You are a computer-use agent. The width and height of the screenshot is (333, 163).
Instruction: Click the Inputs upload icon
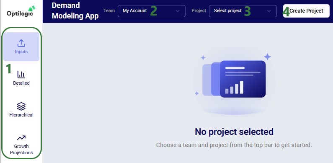click(21, 43)
